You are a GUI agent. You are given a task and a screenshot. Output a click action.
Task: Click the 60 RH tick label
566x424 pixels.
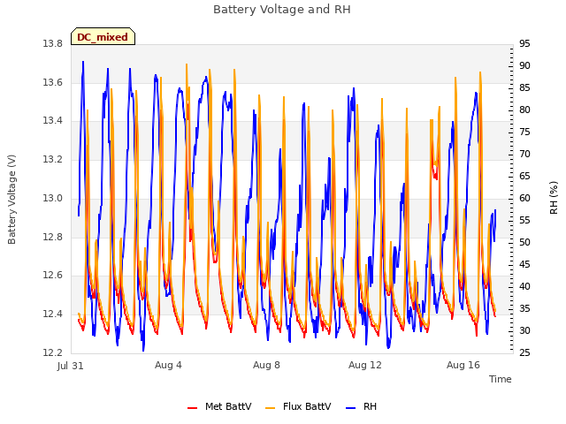pyautogui.click(x=524, y=198)
